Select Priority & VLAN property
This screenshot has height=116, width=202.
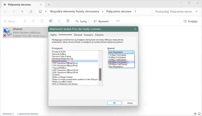pyautogui.click(x=59, y=52)
